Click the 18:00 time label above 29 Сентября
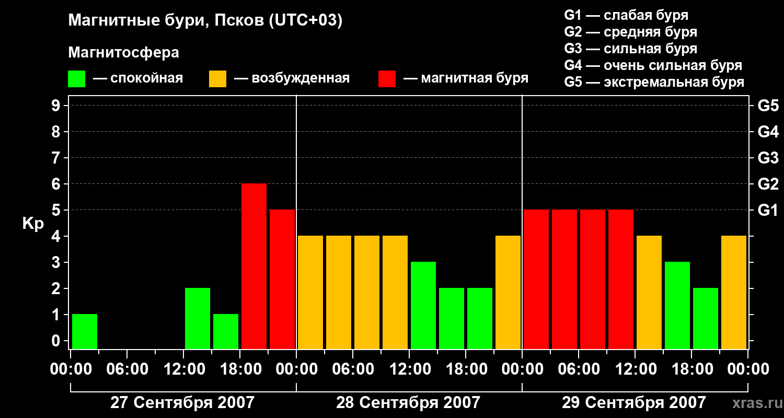Viewport: 784px width, 418px height. point(691,369)
